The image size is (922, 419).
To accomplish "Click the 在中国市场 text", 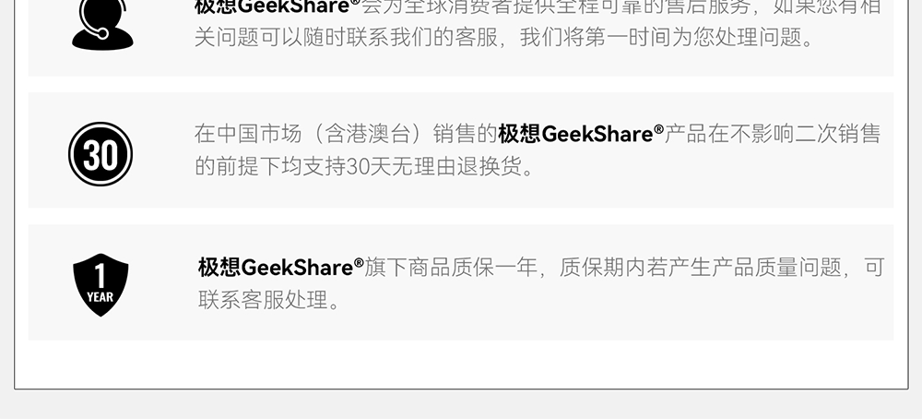I will tap(248, 134).
